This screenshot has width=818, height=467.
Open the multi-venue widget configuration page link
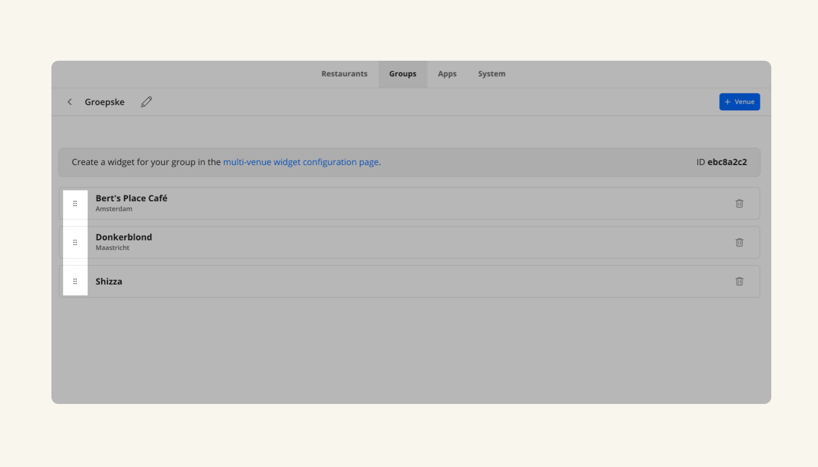point(300,162)
